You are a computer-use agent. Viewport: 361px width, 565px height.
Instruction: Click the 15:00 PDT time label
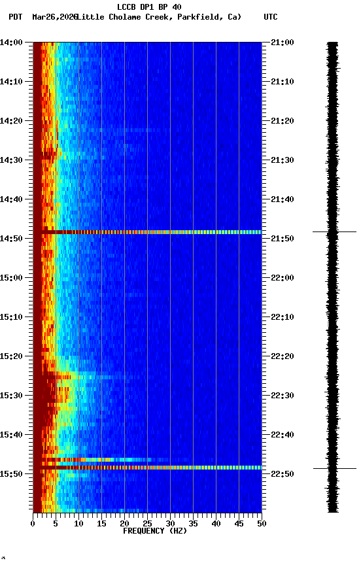(x=11, y=278)
